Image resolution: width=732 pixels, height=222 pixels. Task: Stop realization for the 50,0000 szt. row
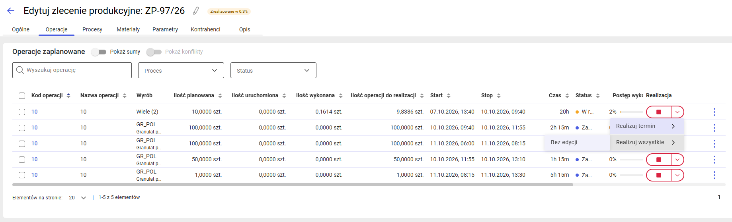659,160
